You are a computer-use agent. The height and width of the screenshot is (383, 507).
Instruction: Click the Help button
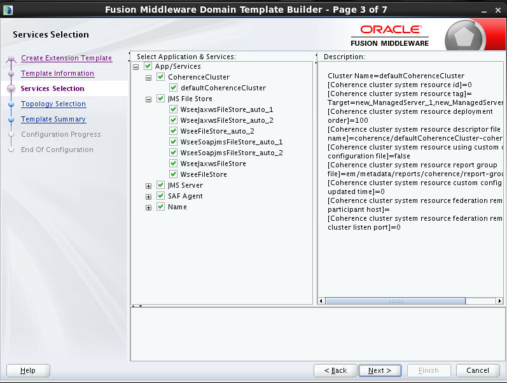point(28,370)
